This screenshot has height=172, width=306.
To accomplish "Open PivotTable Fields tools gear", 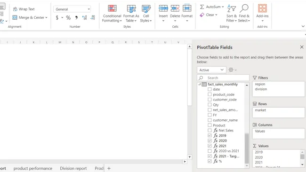I will [x=231, y=70].
